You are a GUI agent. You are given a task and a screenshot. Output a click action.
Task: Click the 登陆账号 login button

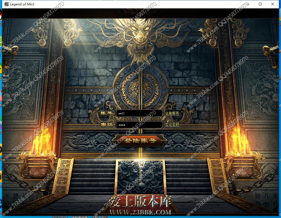click(x=140, y=140)
